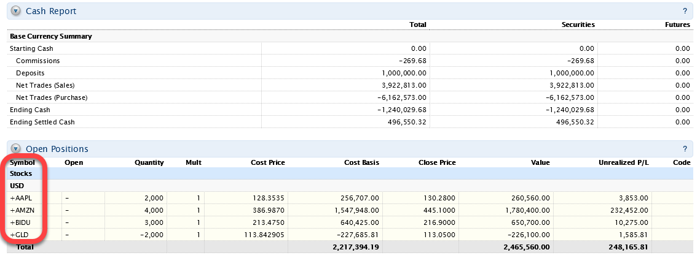Image resolution: width=700 pixels, height=258 pixels.
Task: Click the Cash Report section title
Action: pyautogui.click(x=50, y=11)
